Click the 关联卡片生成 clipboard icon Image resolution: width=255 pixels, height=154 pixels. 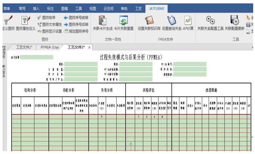click(x=102, y=20)
